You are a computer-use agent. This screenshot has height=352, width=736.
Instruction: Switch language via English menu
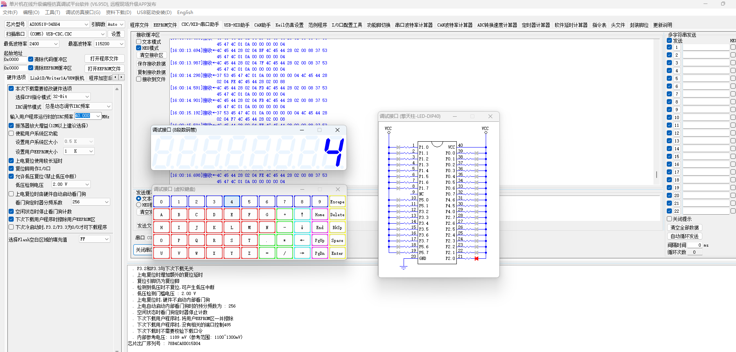pos(185,12)
